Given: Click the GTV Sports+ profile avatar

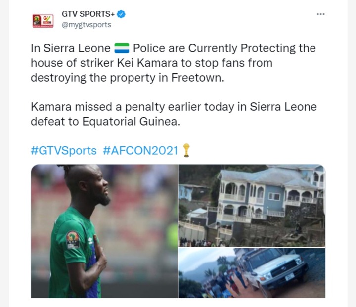Looking at the screenshot, I should click(43, 21).
